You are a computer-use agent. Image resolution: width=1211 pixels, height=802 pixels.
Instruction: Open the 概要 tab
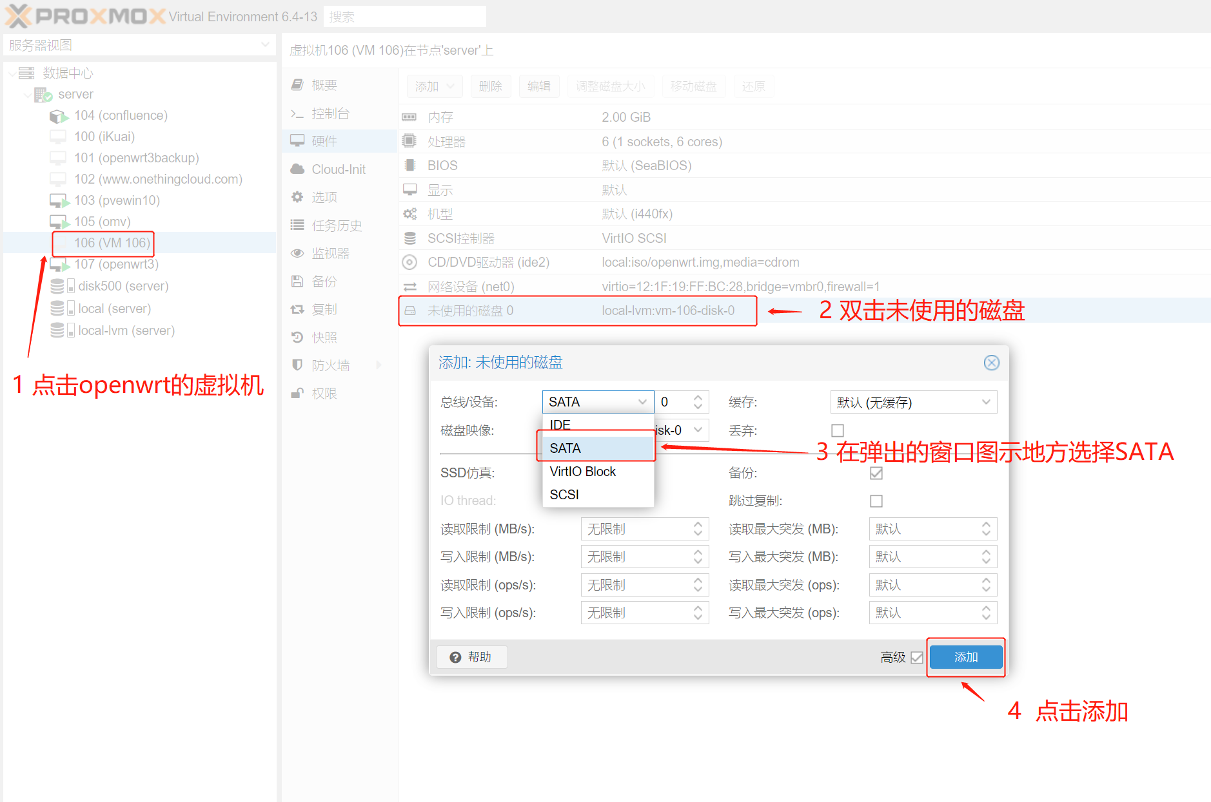pyautogui.click(x=340, y=85)
